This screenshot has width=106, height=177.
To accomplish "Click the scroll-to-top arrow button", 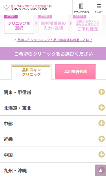I will click(100, 170).
